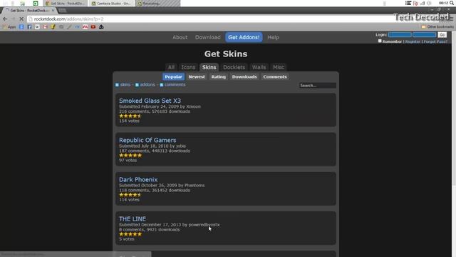Image resolution: width=456 pixels, height=257 pixels.
Task: Click the clock in system tray
Action: (x=443, y=3)
